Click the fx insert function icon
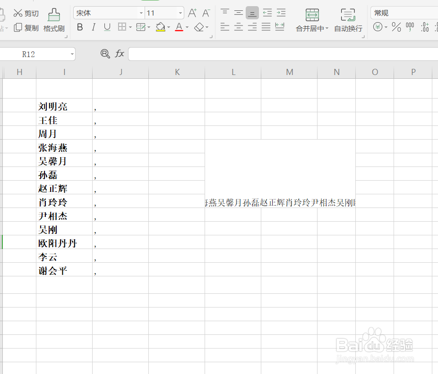The width and height of the screenshot is (438, 374). point(120,54)
